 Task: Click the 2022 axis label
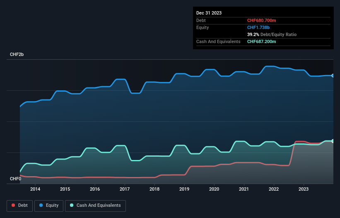point(274,189)
